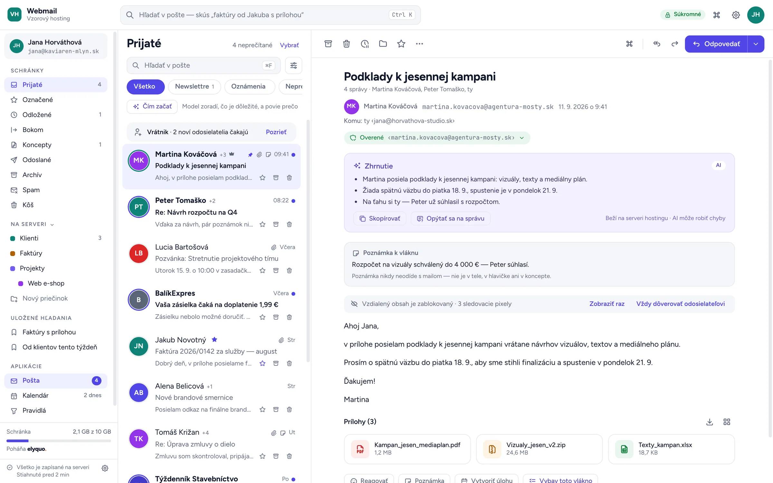This screenshot has height=483, width=773.
Task: Move thread to folder via toolbar folder icon
Action: click(383, 44)
